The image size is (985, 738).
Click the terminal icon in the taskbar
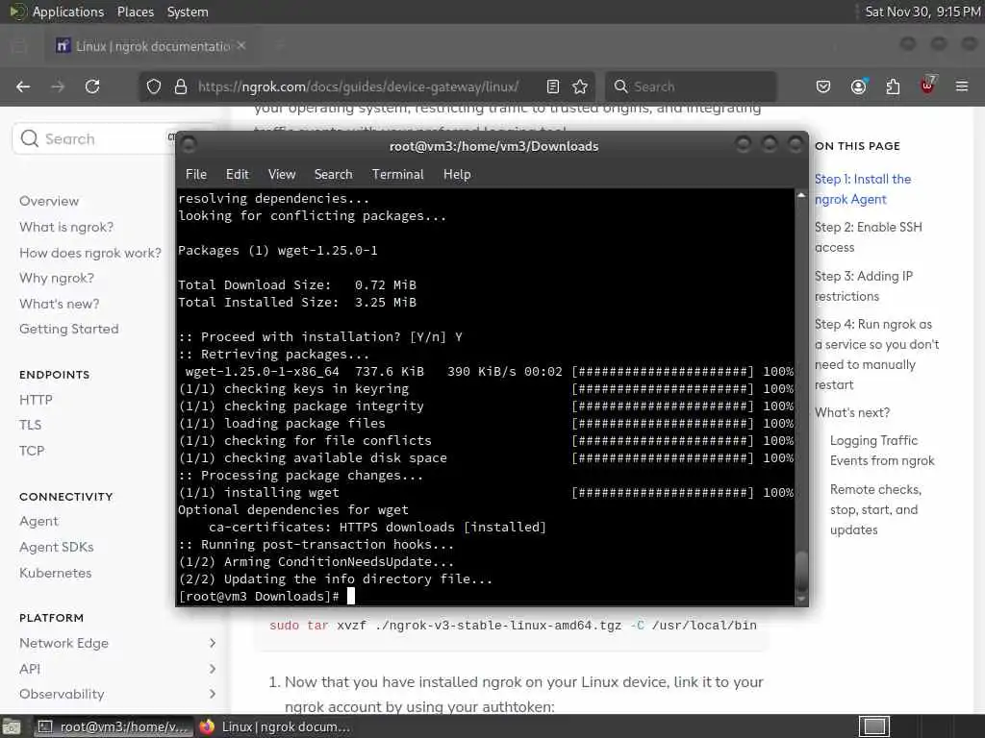[44, 726]
